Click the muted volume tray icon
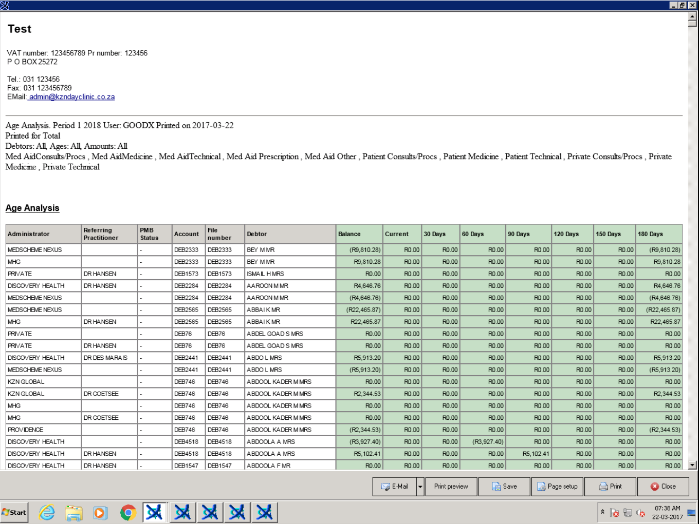 click(640, 513)
